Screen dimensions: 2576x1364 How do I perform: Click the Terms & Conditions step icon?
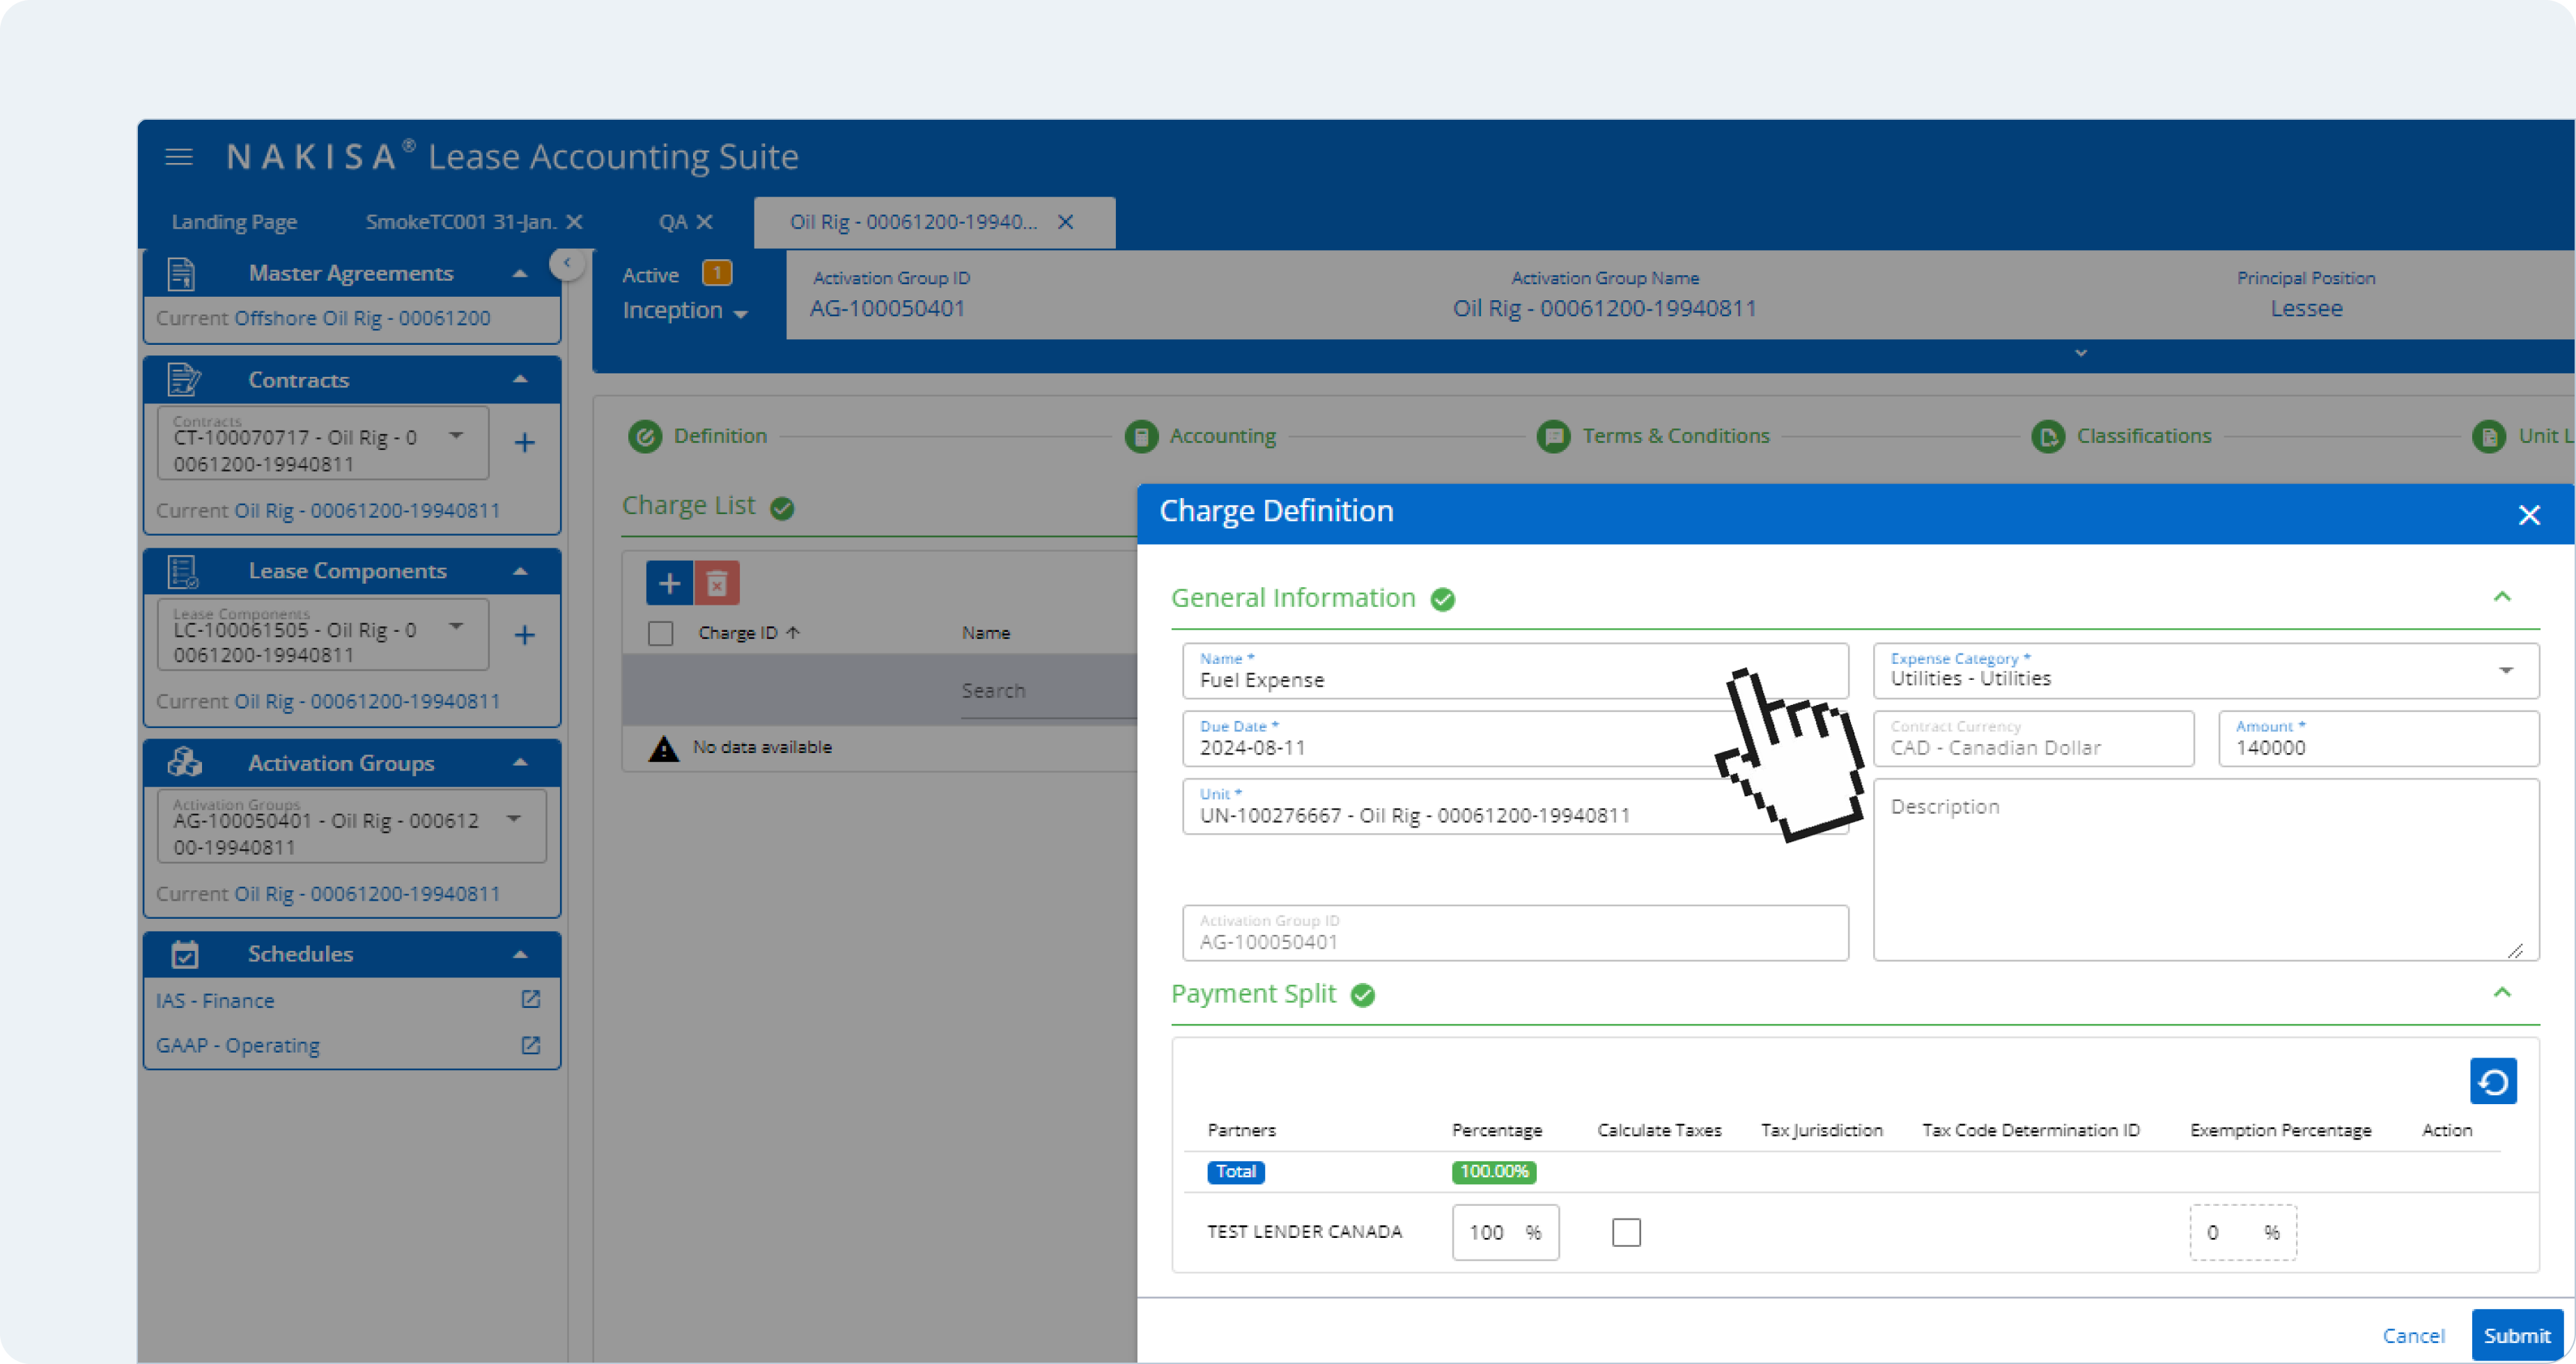coord(1553,437)
